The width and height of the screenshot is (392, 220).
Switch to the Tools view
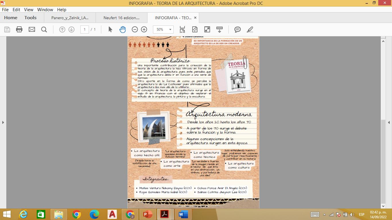[30, 17]
